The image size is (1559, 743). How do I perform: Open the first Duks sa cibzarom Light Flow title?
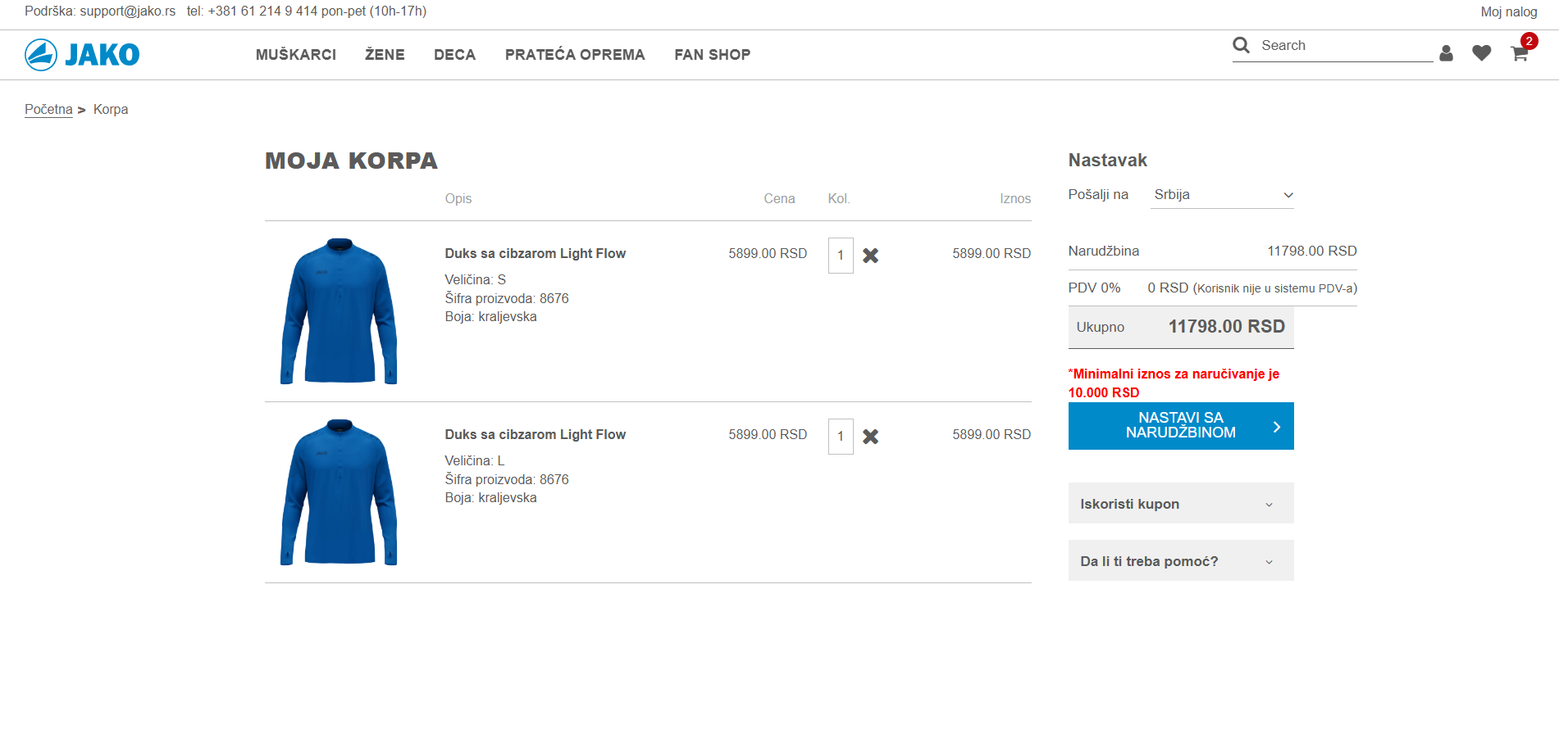535,254
